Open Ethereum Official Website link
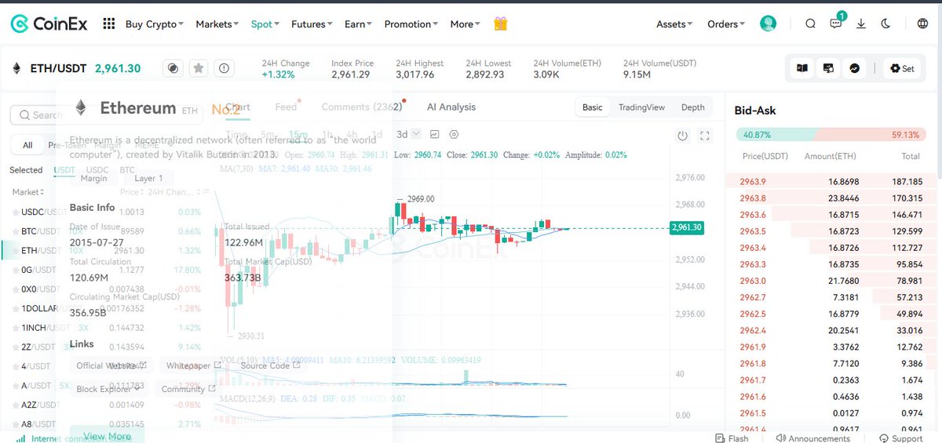Image resolution: width=942 pixels, height=443 pixels. tap(111, 365)
